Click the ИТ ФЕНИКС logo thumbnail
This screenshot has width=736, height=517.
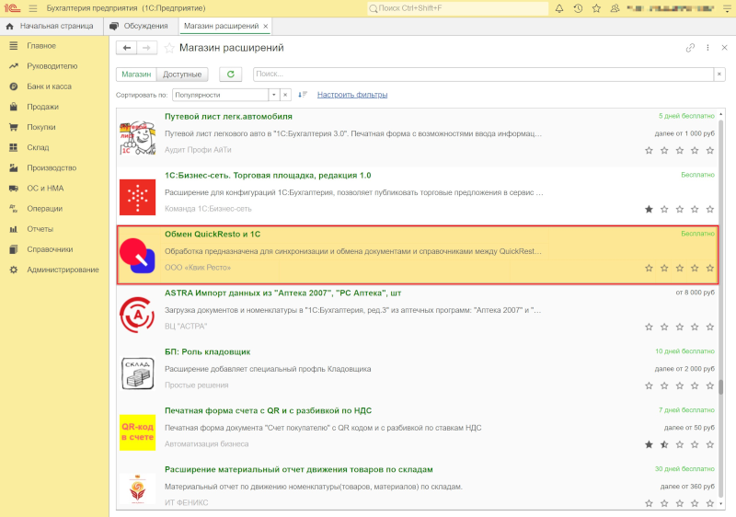[137, 488]
